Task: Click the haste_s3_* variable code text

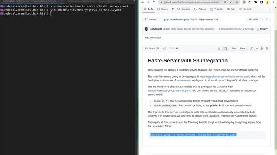Action: [x=161, y=101]
